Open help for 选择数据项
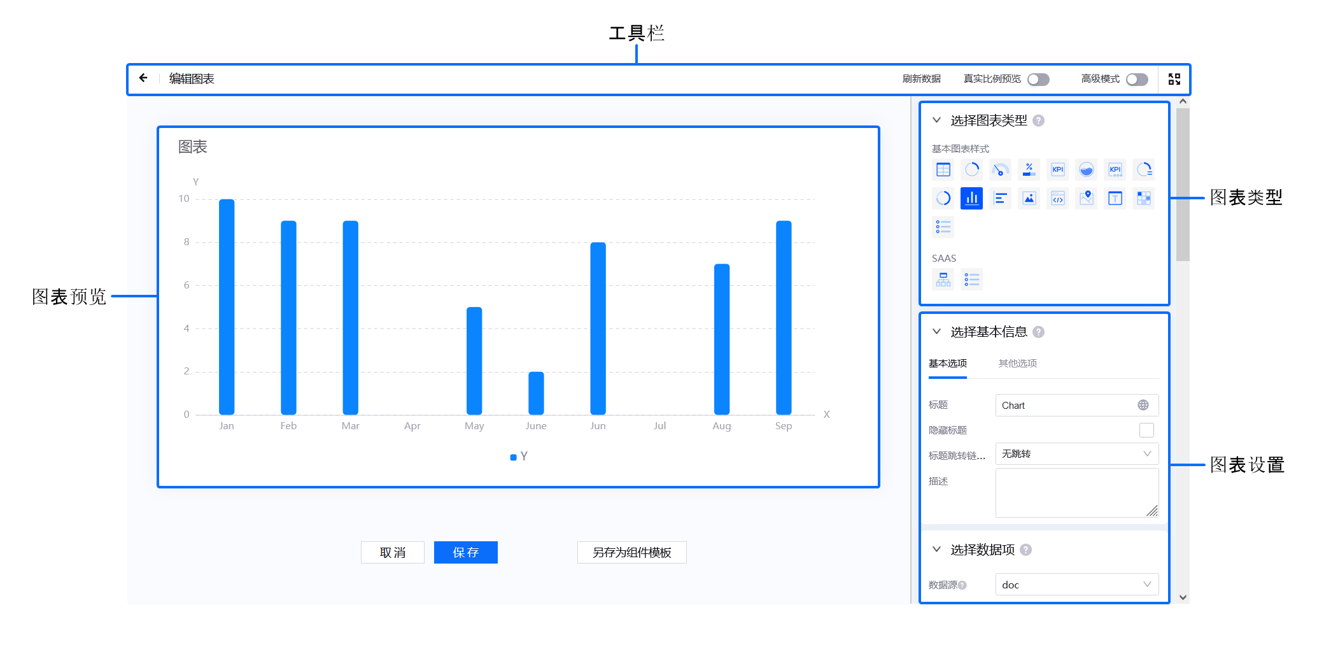The image size is (1317, 668). (x=1025, y=550)
